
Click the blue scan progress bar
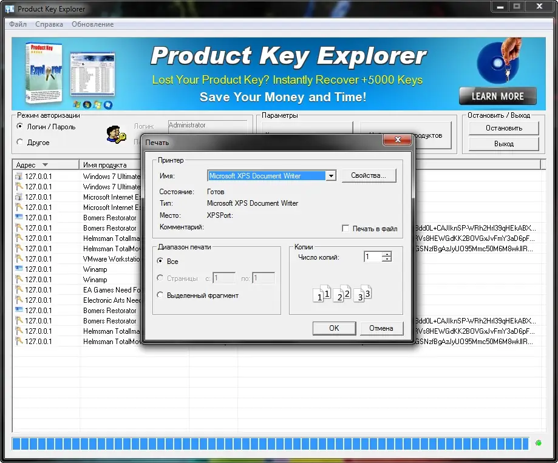coord(270,444)
